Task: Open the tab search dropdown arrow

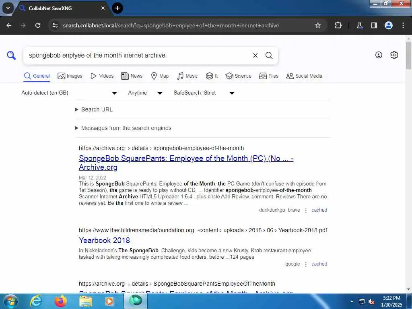Action: (8, 8)
